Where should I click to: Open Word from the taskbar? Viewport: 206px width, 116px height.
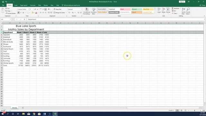pyautogui.click(x=44, y=114)
